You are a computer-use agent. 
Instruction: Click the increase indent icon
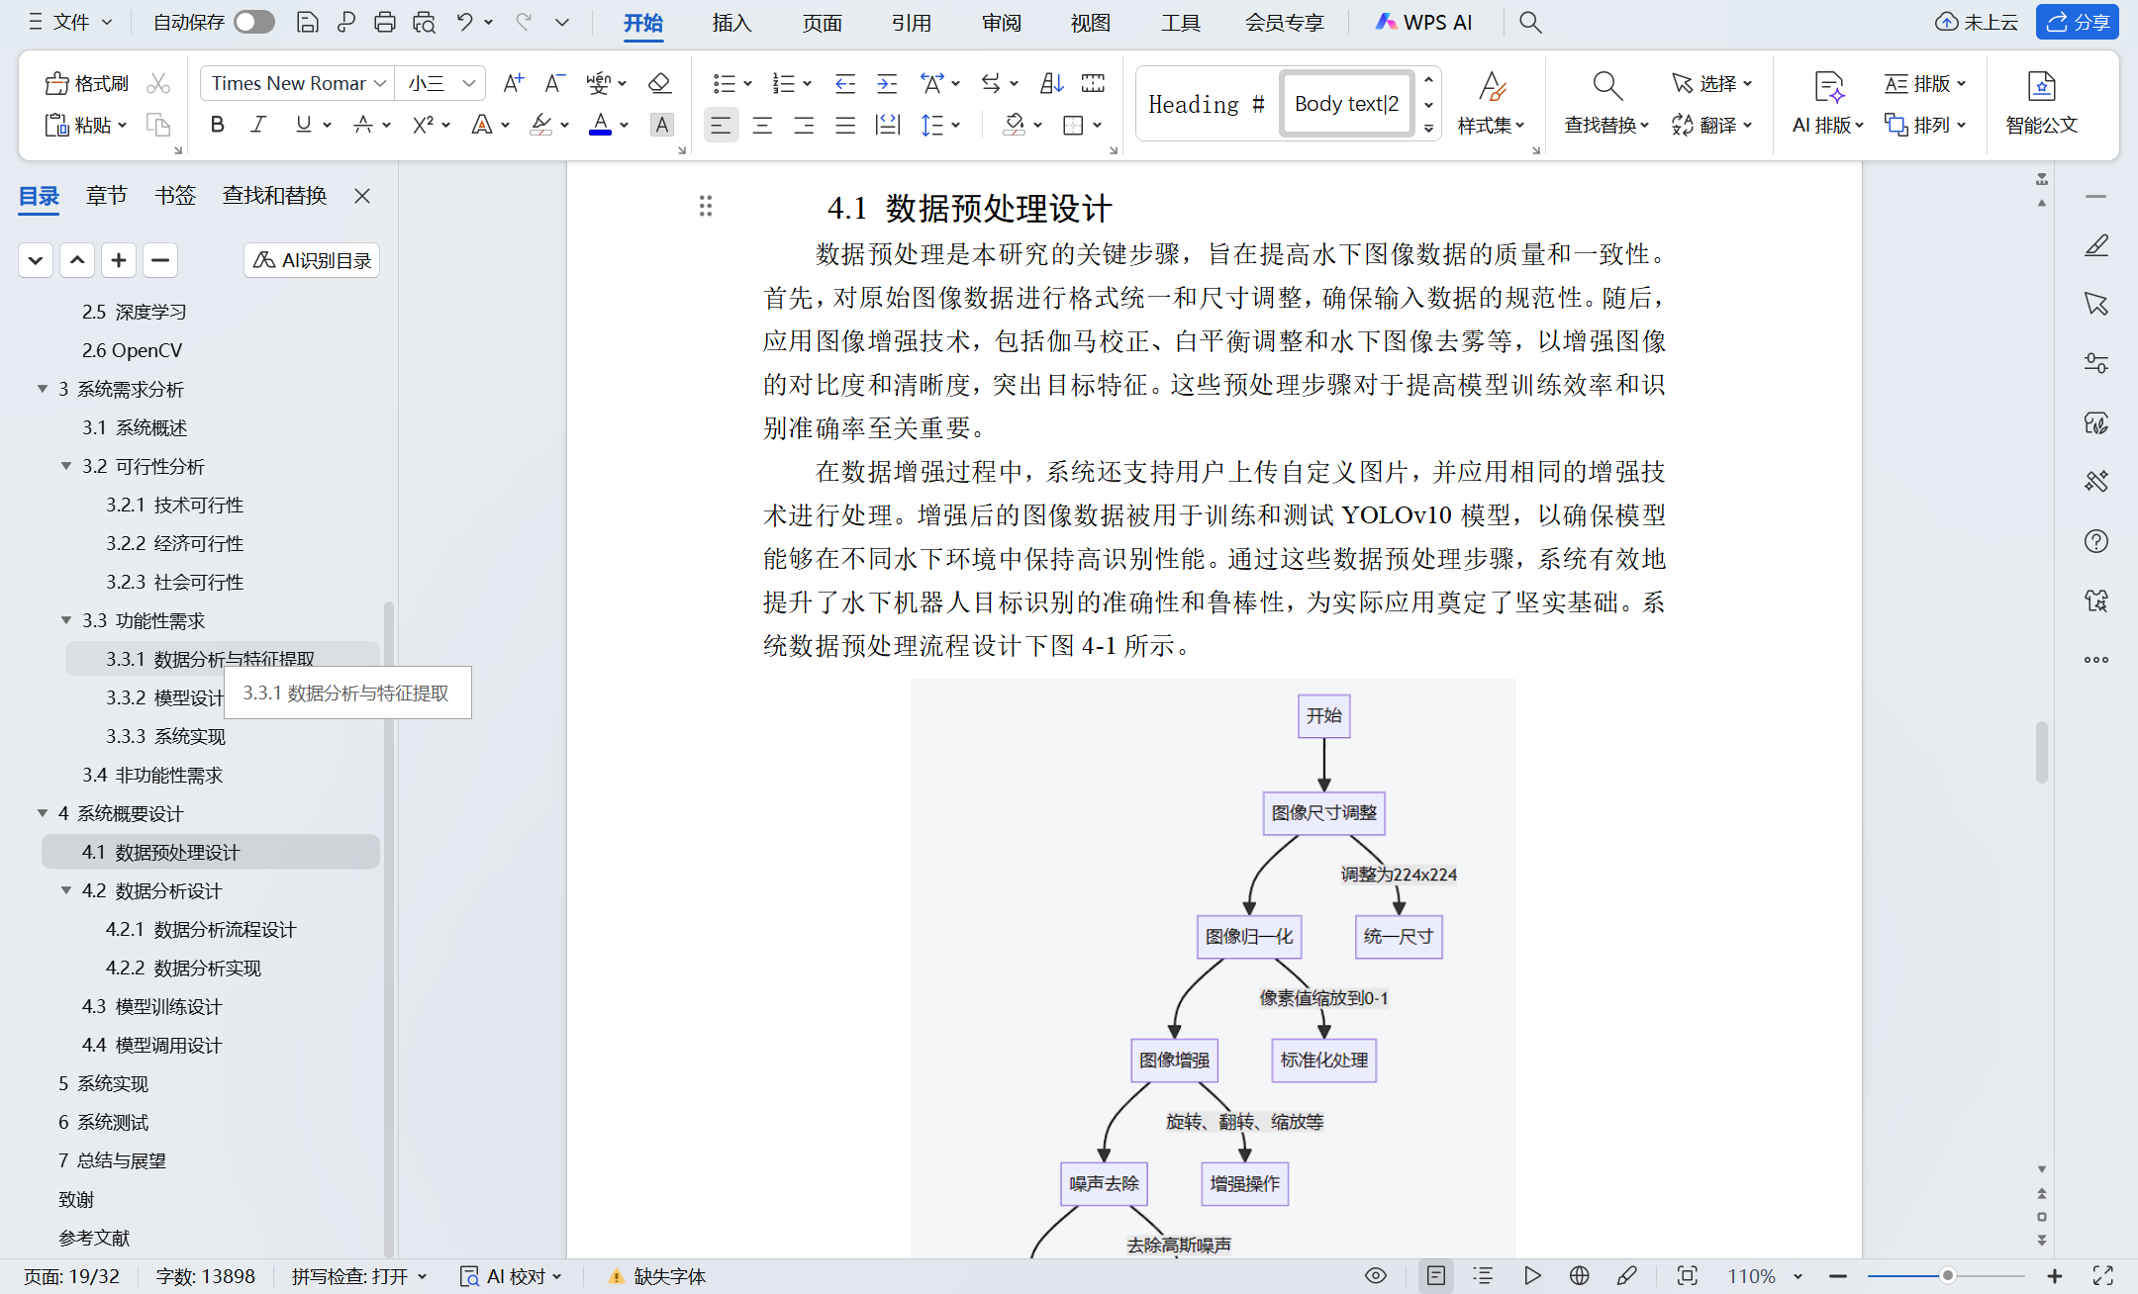point(887,83)
